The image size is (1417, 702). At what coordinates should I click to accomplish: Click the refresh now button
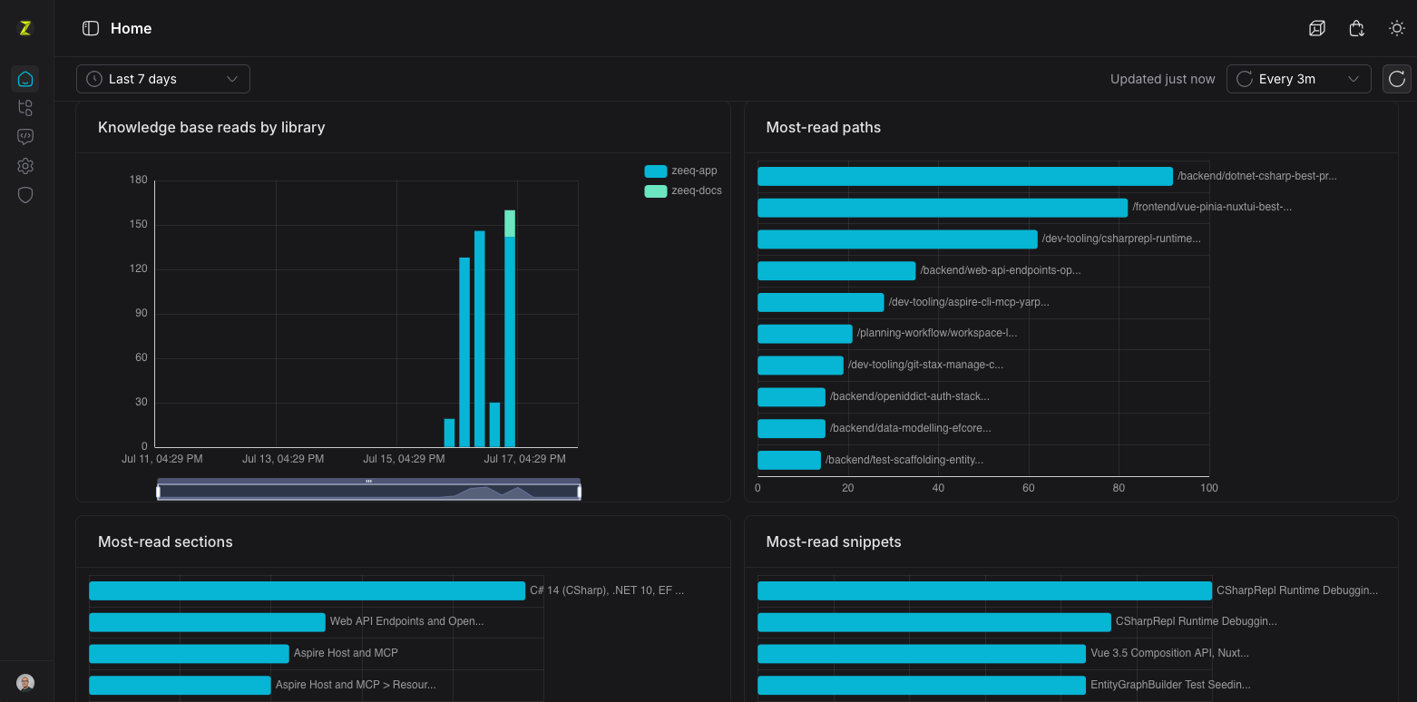pyautogui.click(x=1397, y=79)
